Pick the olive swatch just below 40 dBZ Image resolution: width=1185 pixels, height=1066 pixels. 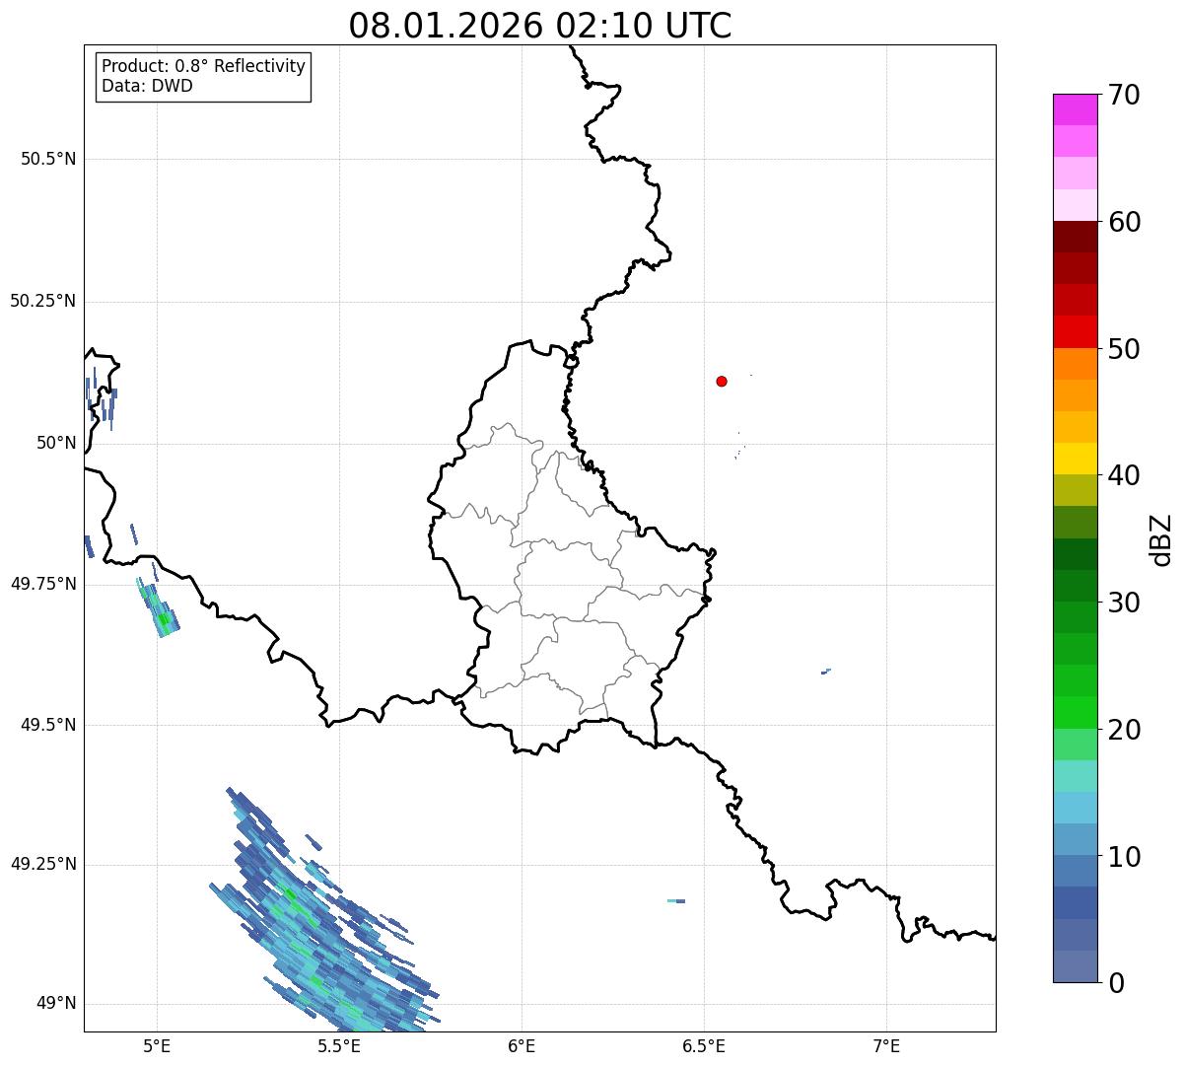click(x=1075, y=490)
